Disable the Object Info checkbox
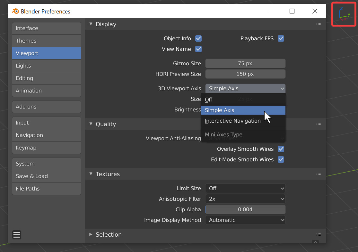The image size is (358, 252). [x=198, y=38]
